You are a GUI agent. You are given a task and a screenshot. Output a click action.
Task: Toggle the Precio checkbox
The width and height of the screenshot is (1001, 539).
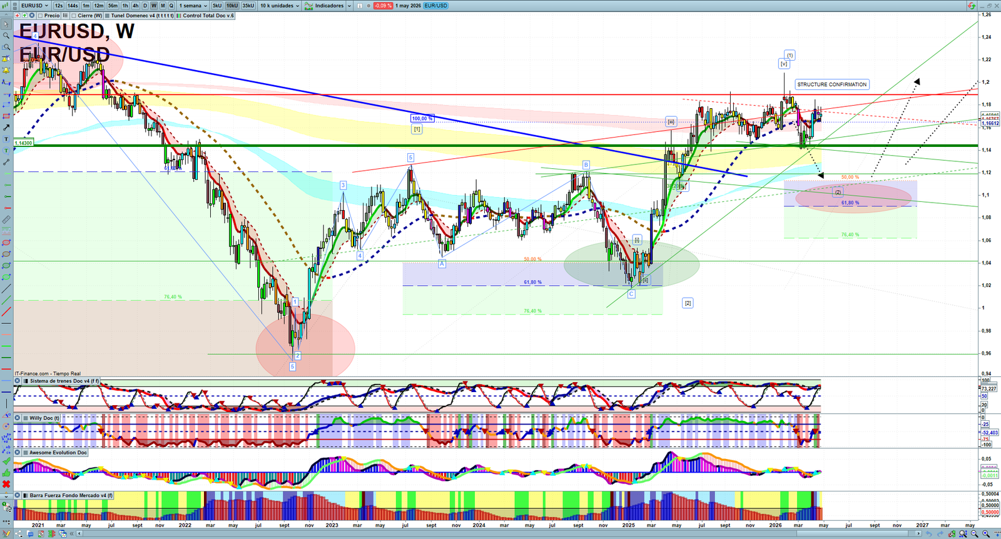(x=40, y=16)
